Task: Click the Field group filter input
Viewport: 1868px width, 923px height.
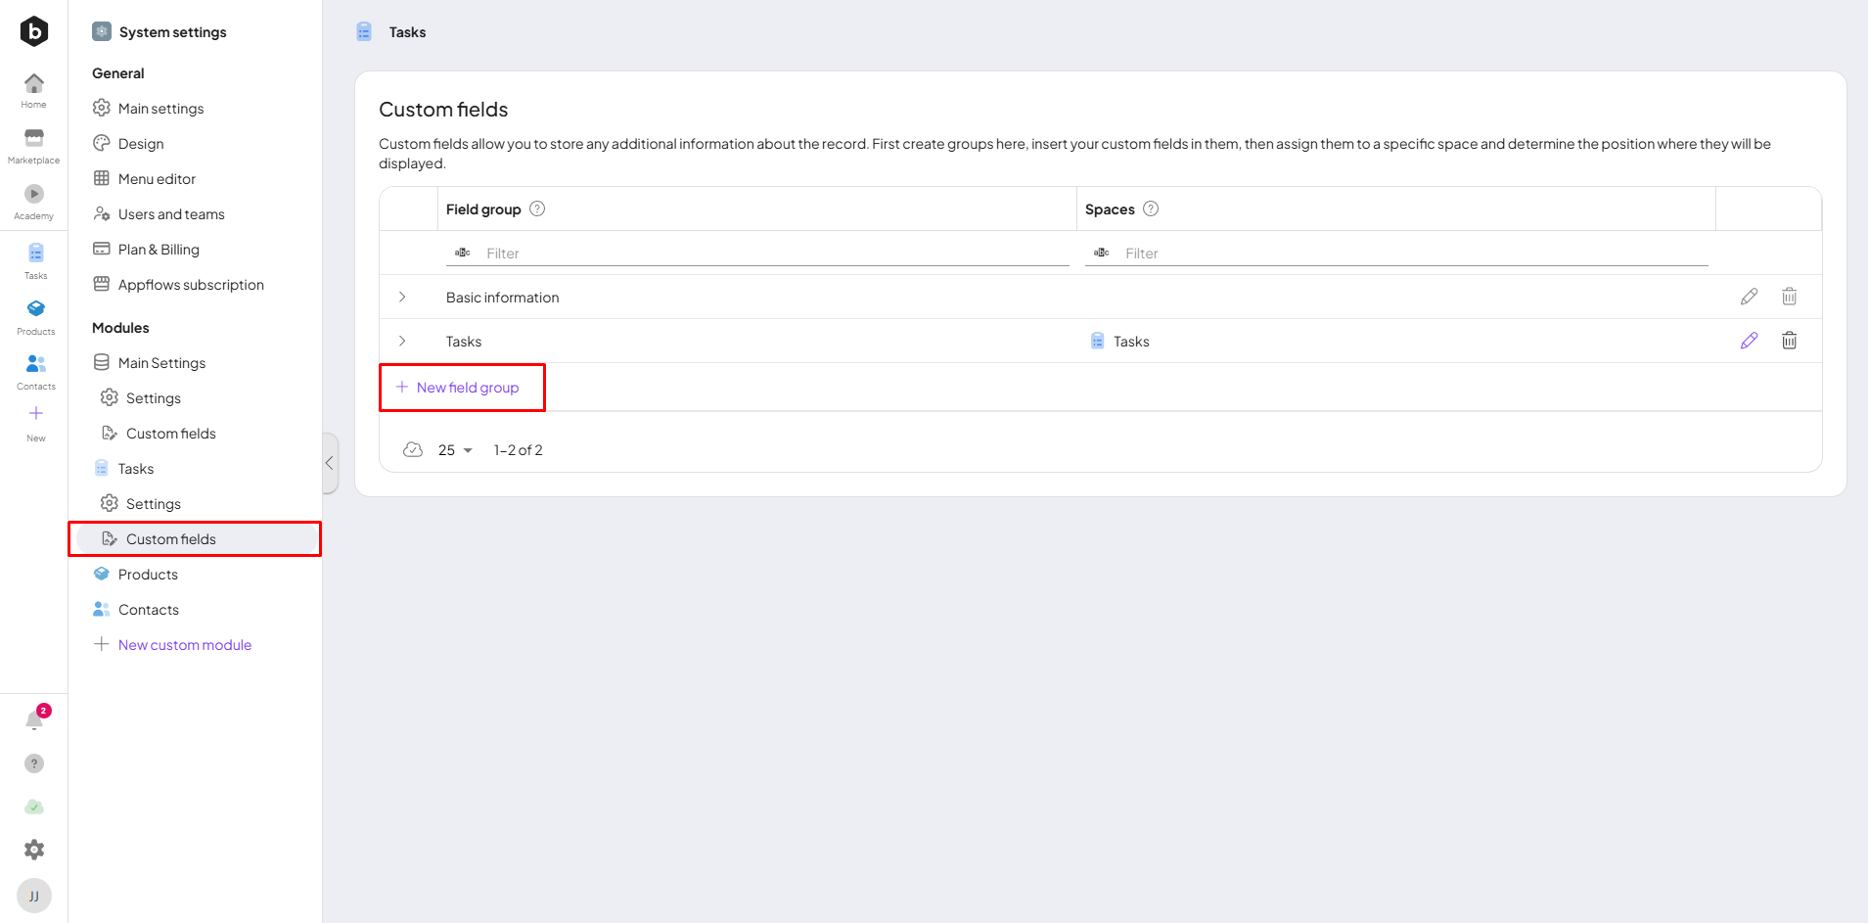Action: point(773,254)
